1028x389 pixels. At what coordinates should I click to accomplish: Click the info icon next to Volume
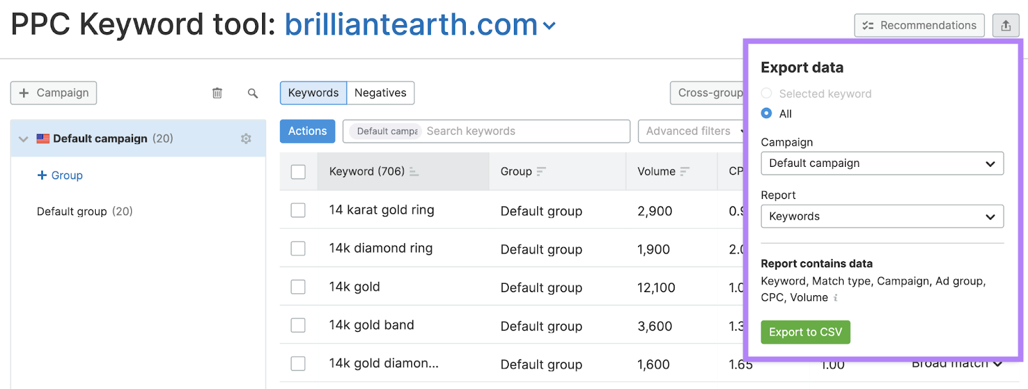coord(835,298)
